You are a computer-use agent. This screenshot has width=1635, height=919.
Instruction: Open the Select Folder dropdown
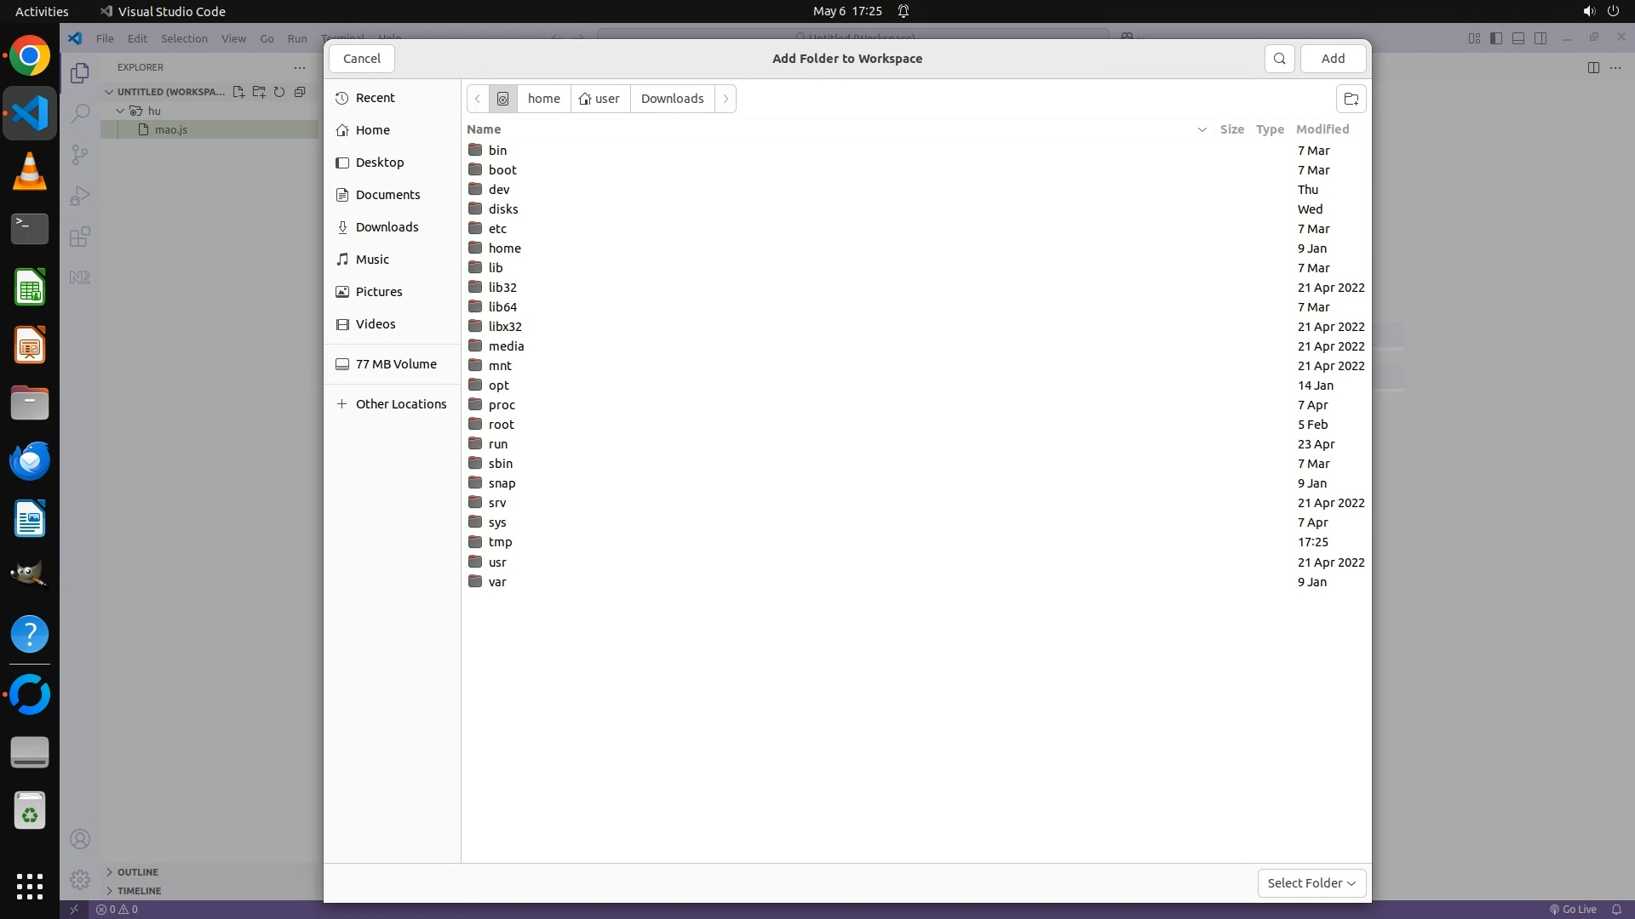pyautogui.click(x=1311, y=883)
